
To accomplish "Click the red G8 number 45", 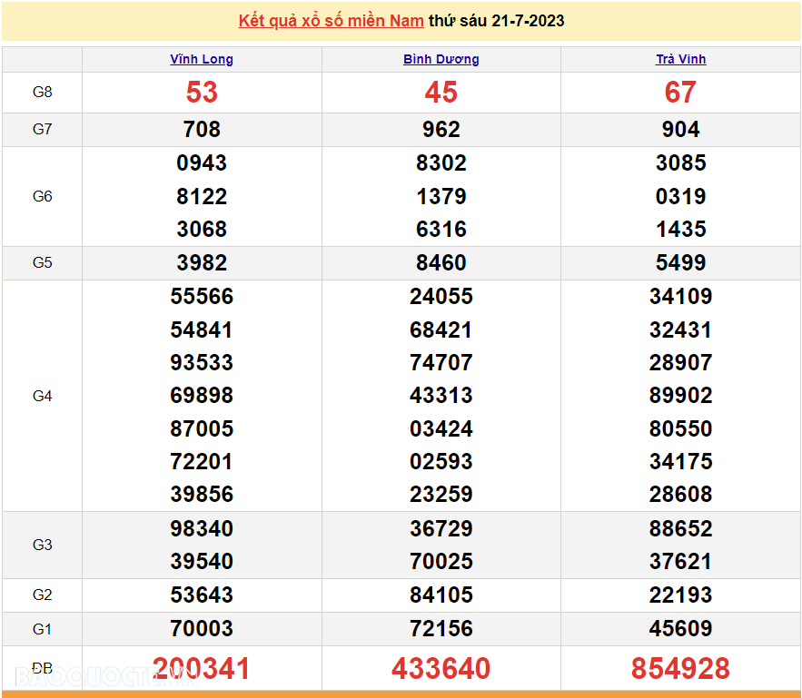I will (441, 93).
